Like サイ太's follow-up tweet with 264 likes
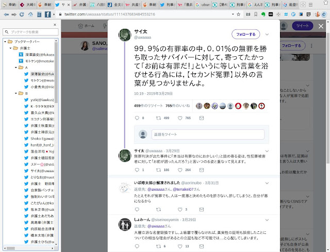330x252 pixels. click(180, 170)
